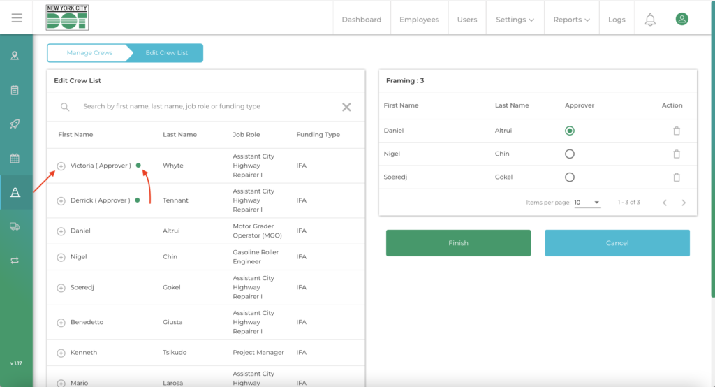This screenshot has height=387, width=715.
Task: Select Daniel Altrui approver radio button
Action: (x=570, y=131)
